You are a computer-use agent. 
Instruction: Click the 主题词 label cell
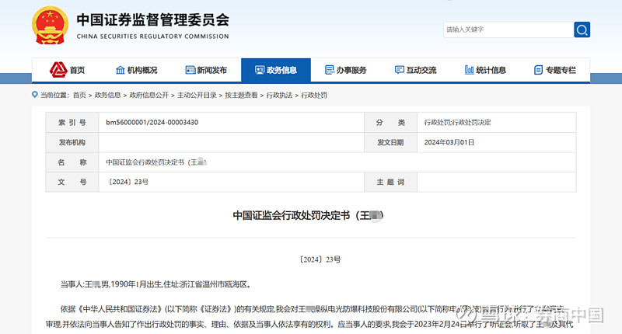pos(390,182)
